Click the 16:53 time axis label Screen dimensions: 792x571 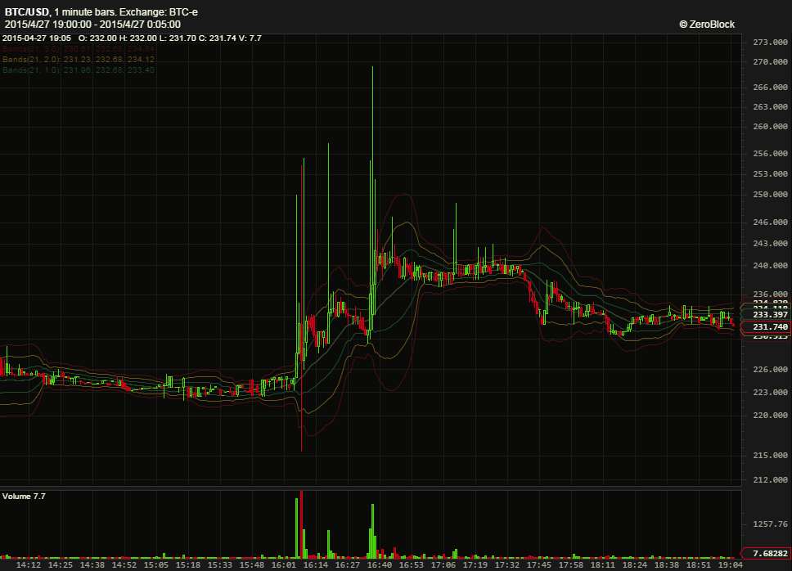coord(412,565)
